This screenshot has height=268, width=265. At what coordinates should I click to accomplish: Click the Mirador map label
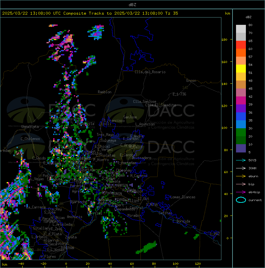click(x=134, y=215)
